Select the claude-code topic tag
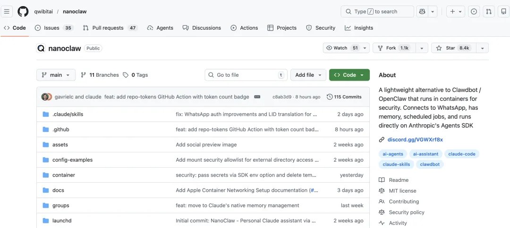The image size is (510, 228). pos(462,154)
